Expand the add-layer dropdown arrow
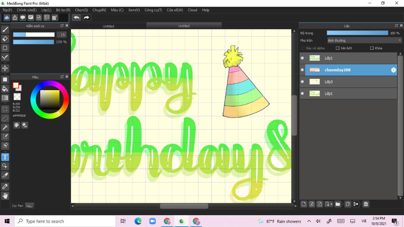 click(x=331, y=205)
